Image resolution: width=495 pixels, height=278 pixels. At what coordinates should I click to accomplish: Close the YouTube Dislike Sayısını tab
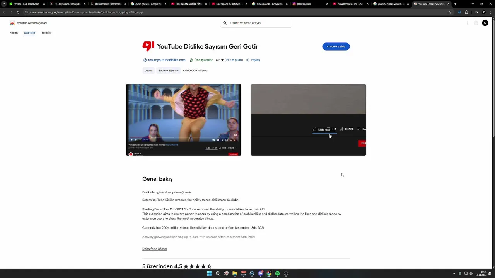click(x=448, y=4)
